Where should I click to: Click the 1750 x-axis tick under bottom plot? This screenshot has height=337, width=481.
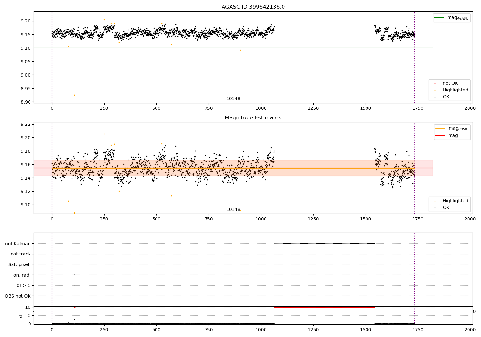[418, 329]
